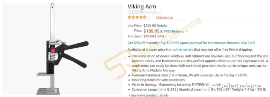Open the 159 ratings link
The image size is (270, 97).
point(164,17)
